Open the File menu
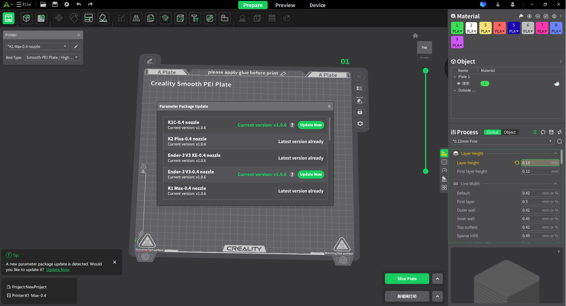Screen dimensions: 566x306 pos(24,4)
